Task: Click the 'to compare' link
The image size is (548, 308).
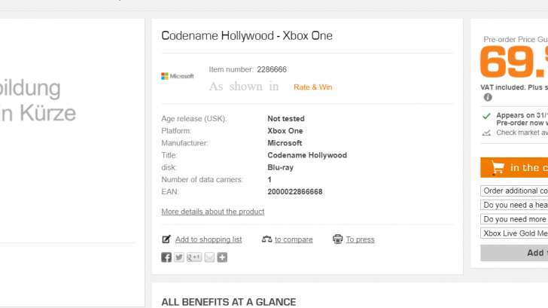Action: (294, 239)
